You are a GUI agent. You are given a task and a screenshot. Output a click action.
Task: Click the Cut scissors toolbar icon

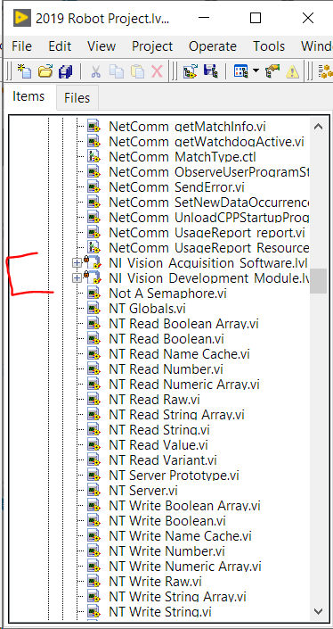tap(95, 72)
